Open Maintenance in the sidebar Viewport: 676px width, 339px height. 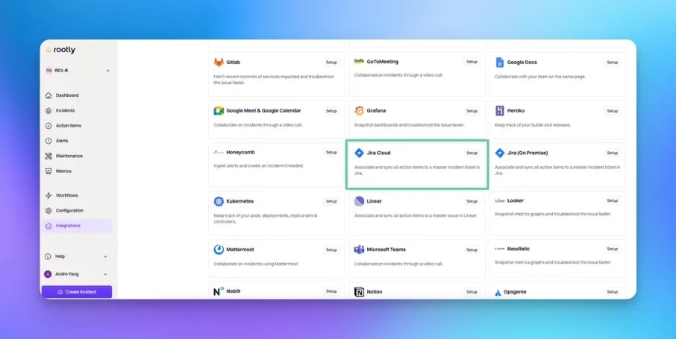[69, 156]
